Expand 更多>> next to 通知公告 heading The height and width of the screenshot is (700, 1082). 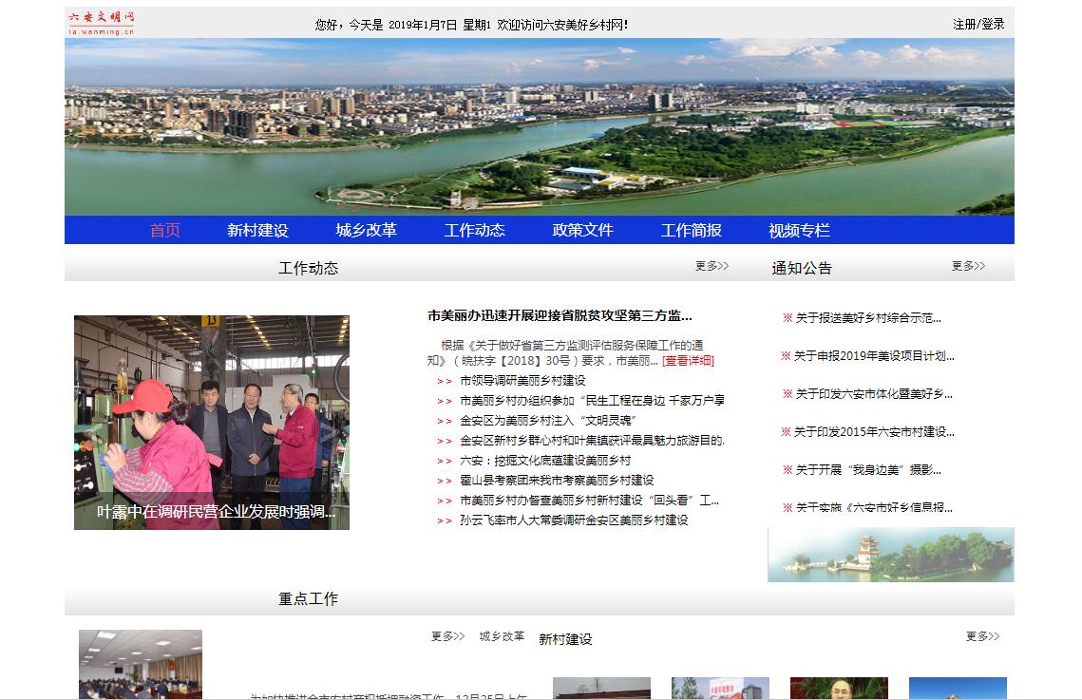point(968,266)
